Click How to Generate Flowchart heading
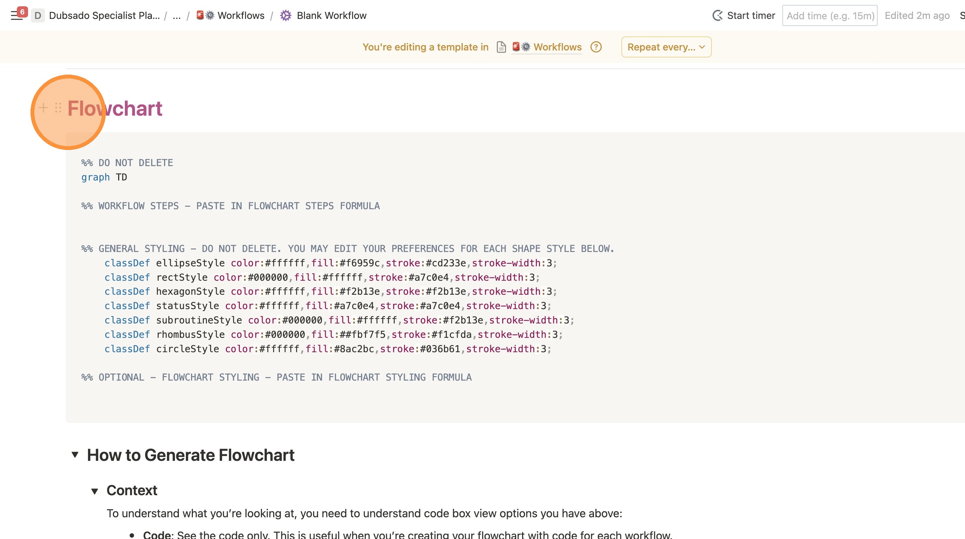 191,455
